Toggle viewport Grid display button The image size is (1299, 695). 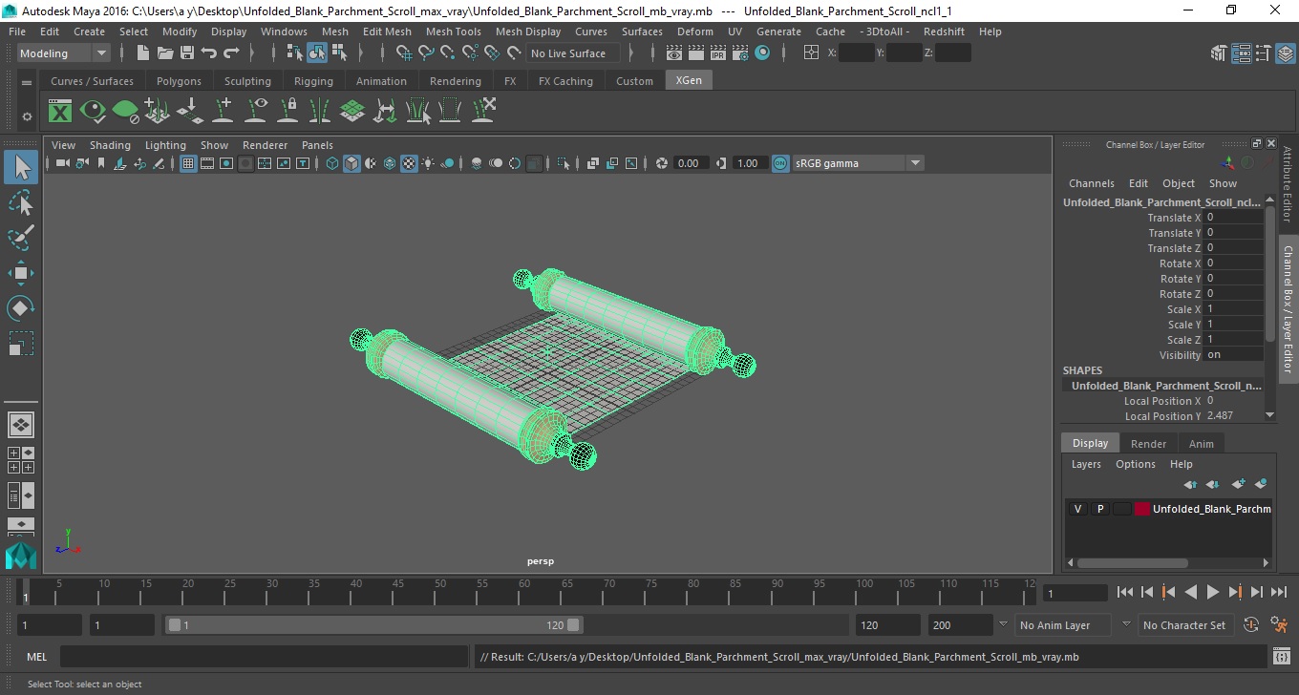(188, 163)
